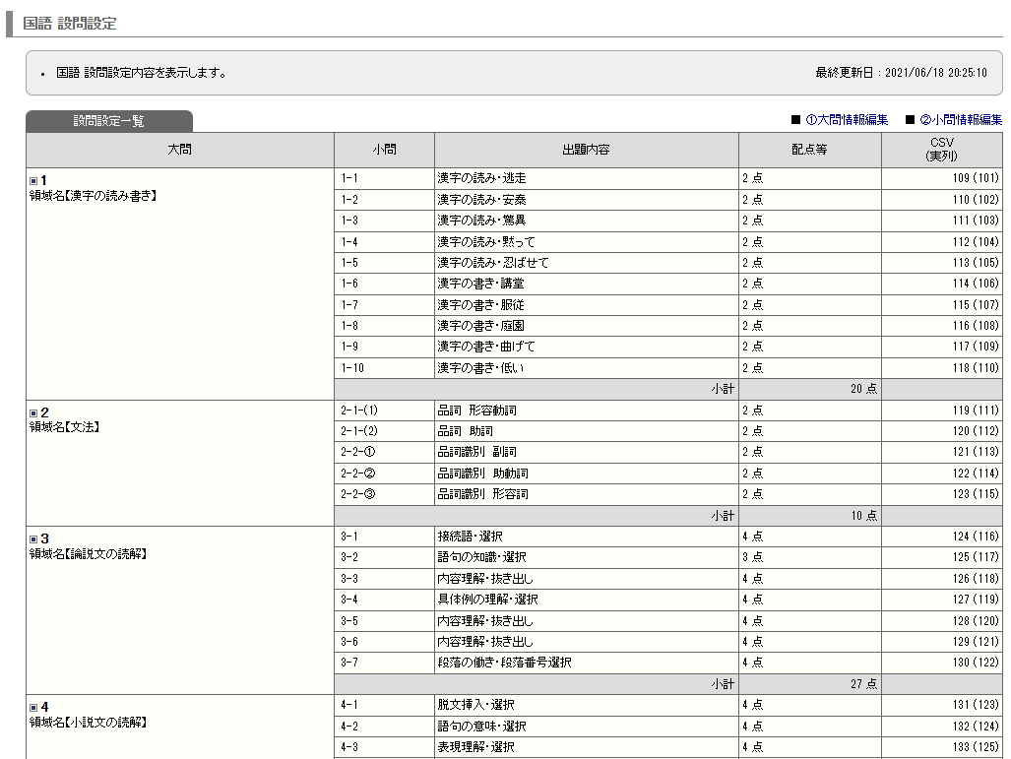
Task: Click question number 2-2-①
Action: 358,452
